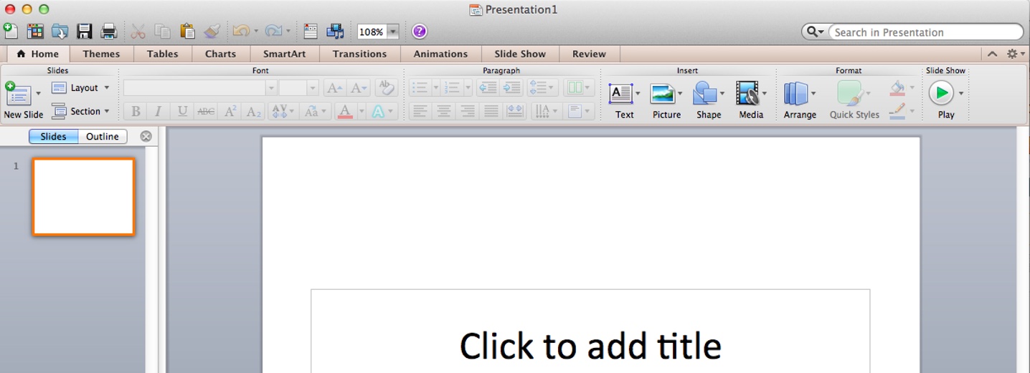Play the slide show from the ribbon
The image size is (1030, 373).
click(x=941, y=93)
